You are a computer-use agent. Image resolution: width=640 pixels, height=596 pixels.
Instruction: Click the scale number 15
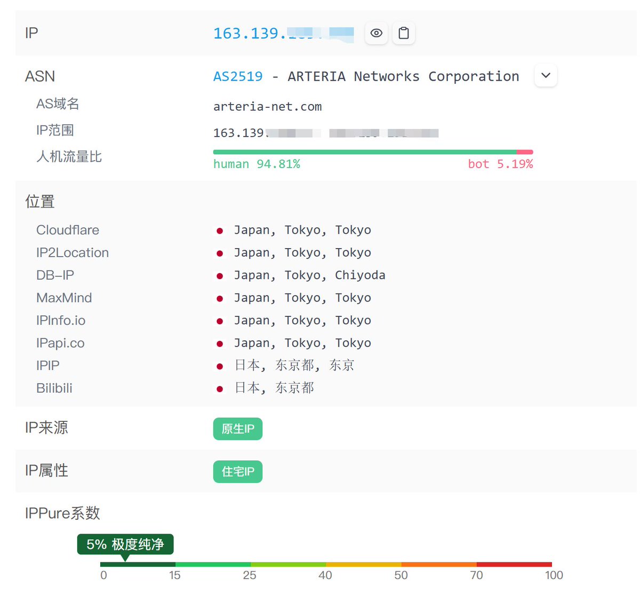(x=175, y=575)
